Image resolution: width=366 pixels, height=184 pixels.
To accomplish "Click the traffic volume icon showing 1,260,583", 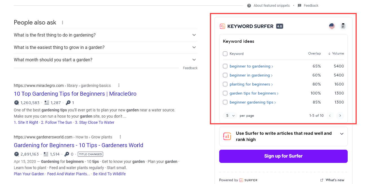I will pyautogui.click(x=16, y=103).
